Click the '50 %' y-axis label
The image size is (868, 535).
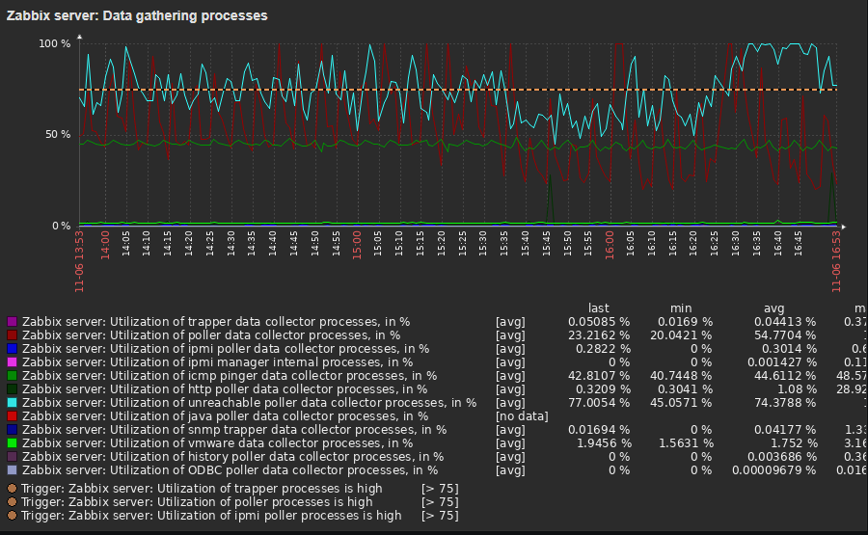click(x=58, y=134)
